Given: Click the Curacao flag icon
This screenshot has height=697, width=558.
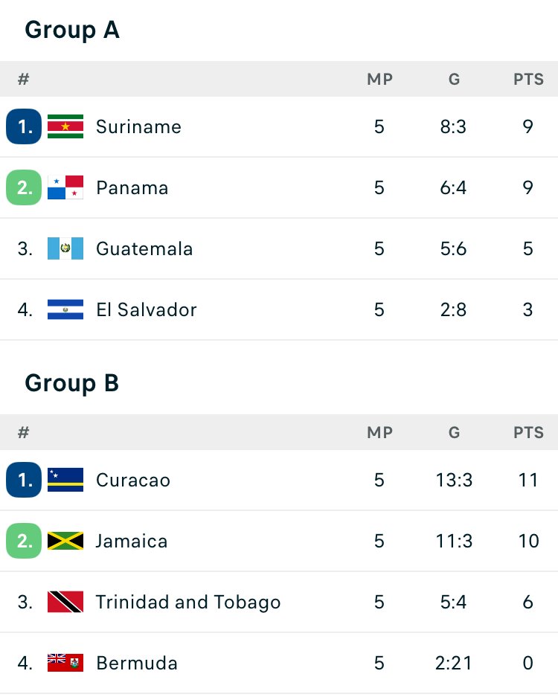Looking at the screenshot, I should [x=65, y=480].
